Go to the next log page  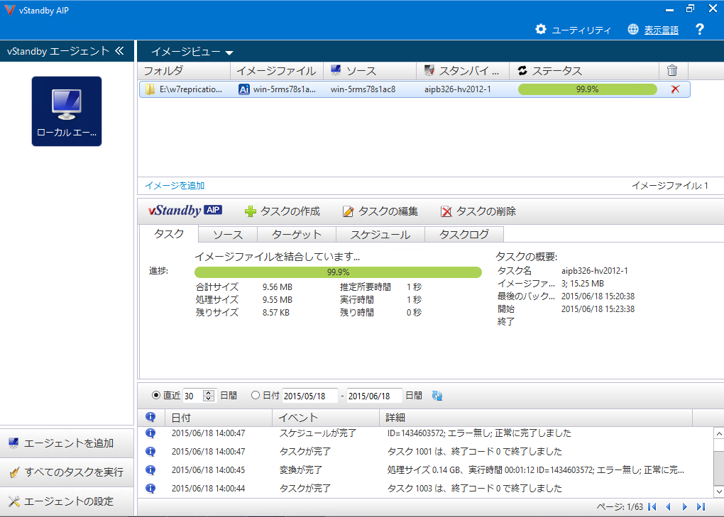coord(684,506)
